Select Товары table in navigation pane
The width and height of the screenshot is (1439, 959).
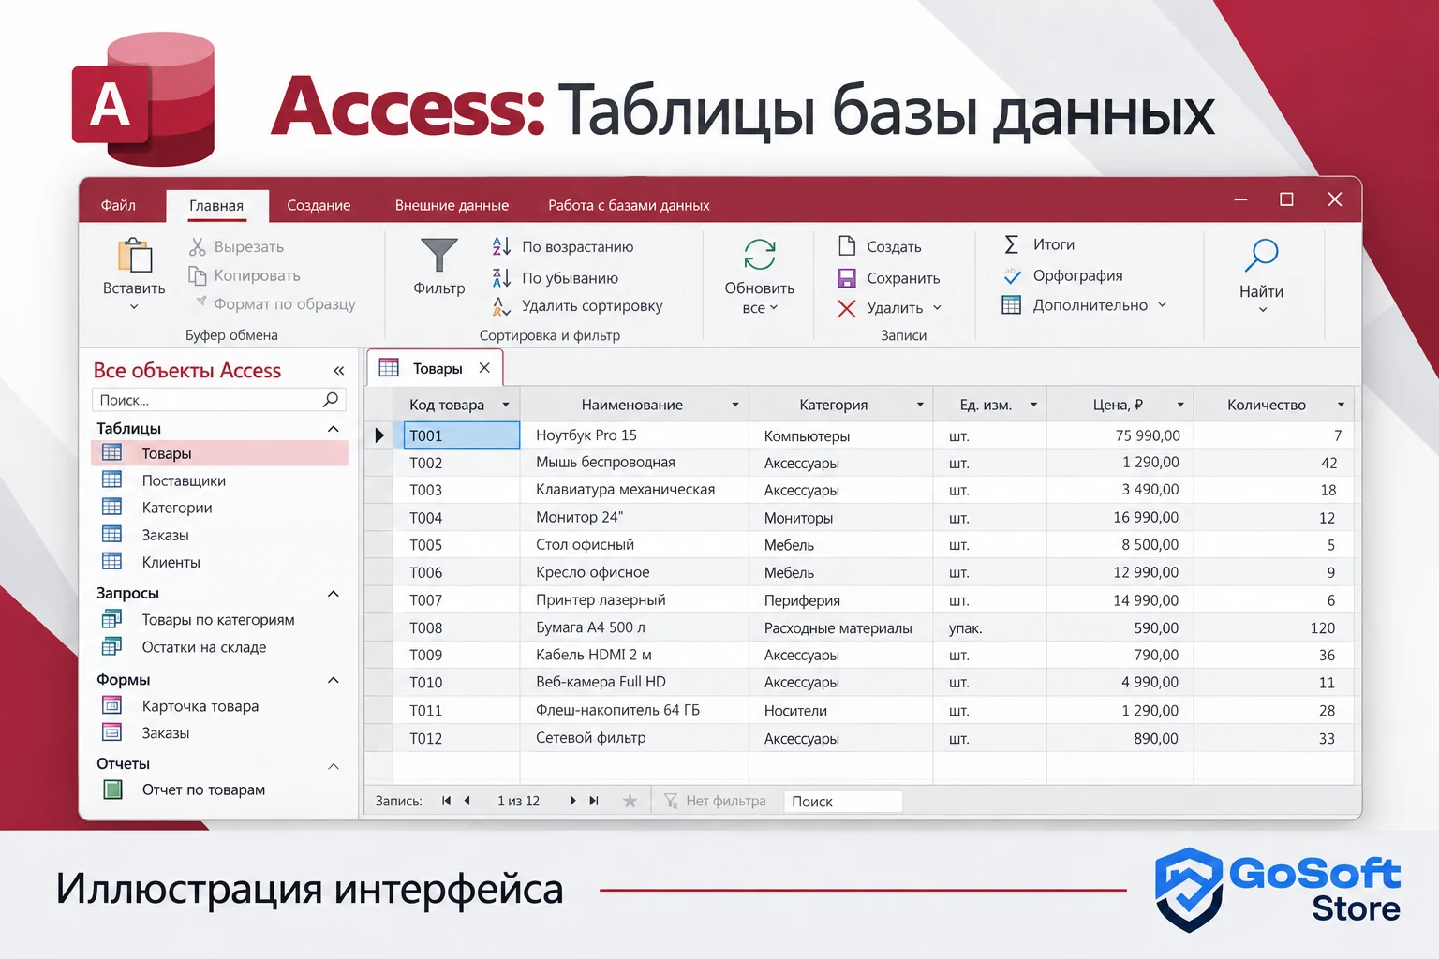[x=219, y=453]
